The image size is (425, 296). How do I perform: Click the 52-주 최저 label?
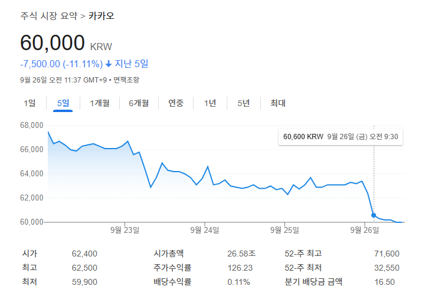[303, 268]
